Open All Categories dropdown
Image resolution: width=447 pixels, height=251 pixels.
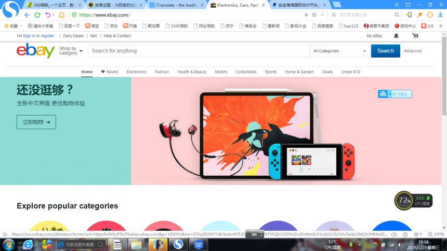[339, 51]
